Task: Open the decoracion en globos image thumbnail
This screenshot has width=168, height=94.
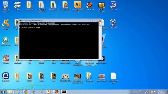Action: tap(77, 78)
